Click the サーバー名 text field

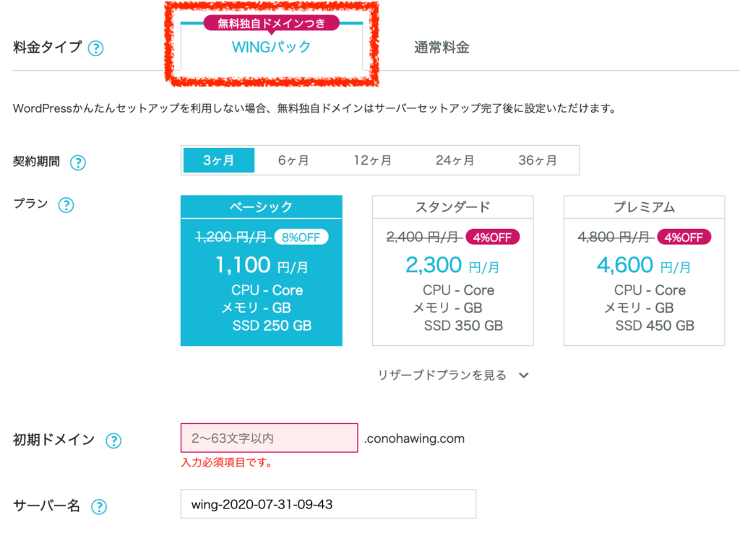(328, 504)
